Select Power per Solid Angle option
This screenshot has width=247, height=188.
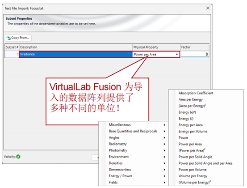tap(195, 157)
